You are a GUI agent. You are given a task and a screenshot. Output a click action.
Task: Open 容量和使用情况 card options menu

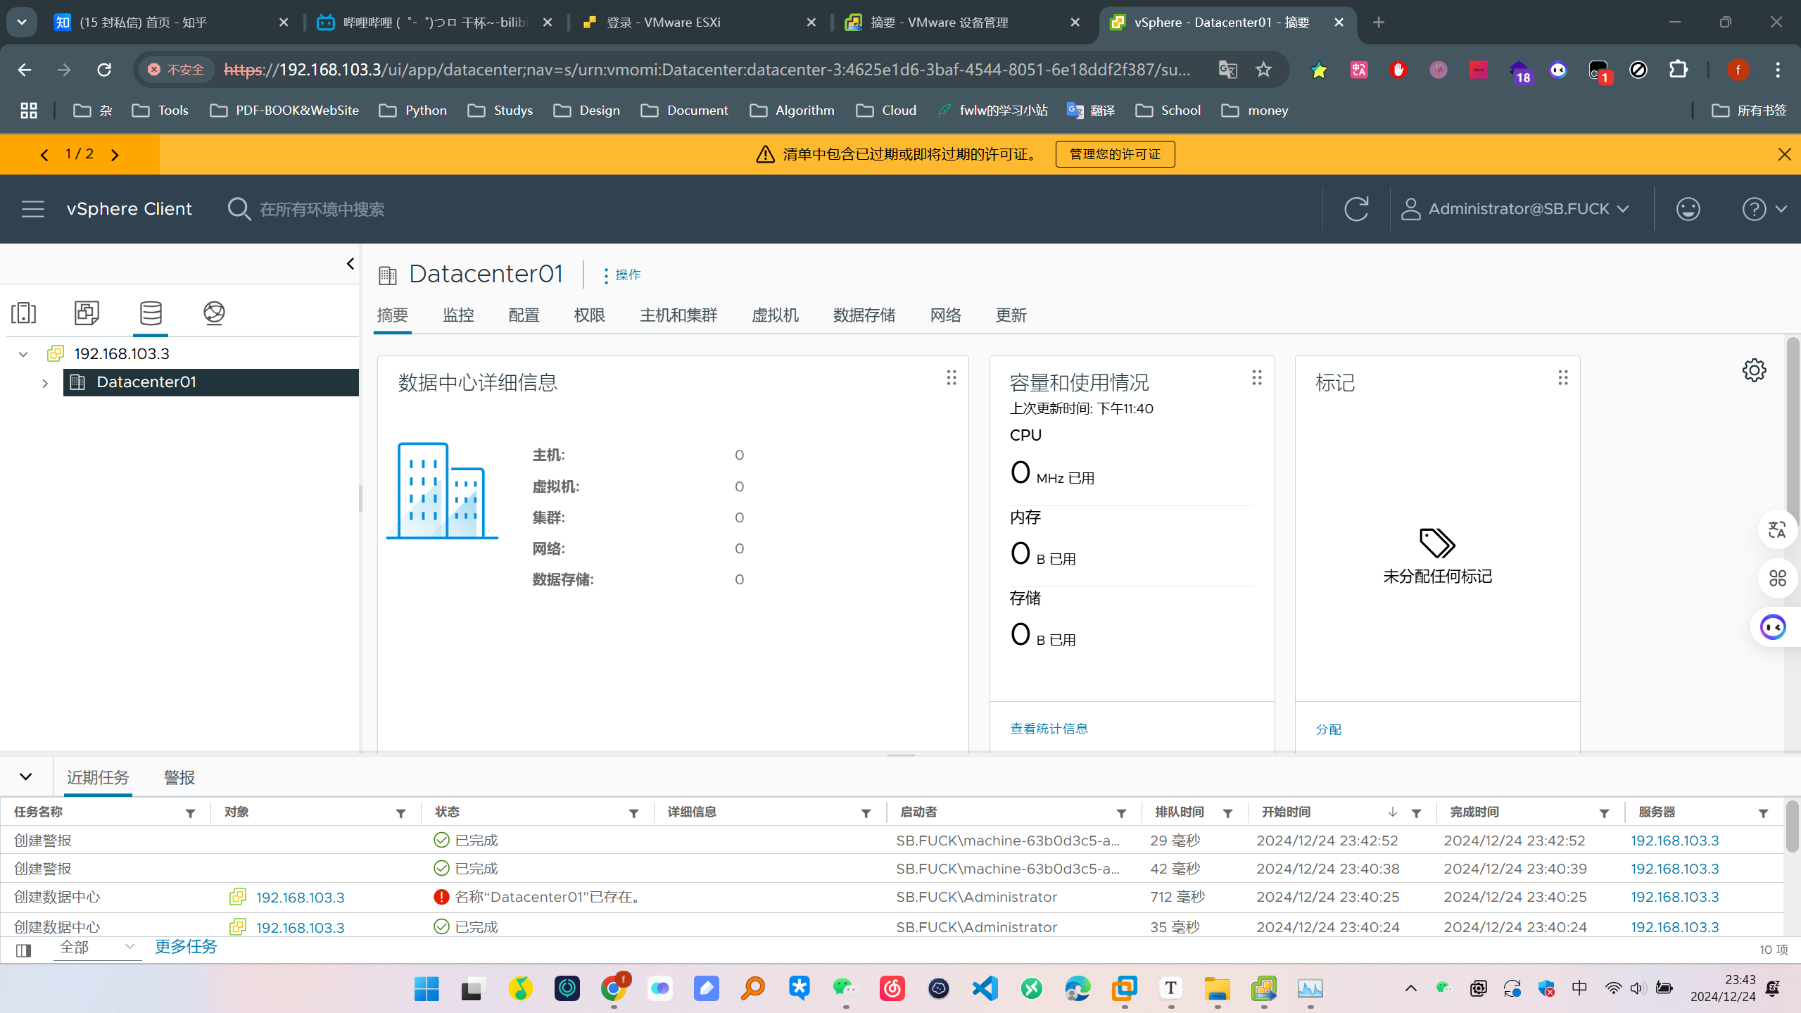click(x=1256, y=378)
